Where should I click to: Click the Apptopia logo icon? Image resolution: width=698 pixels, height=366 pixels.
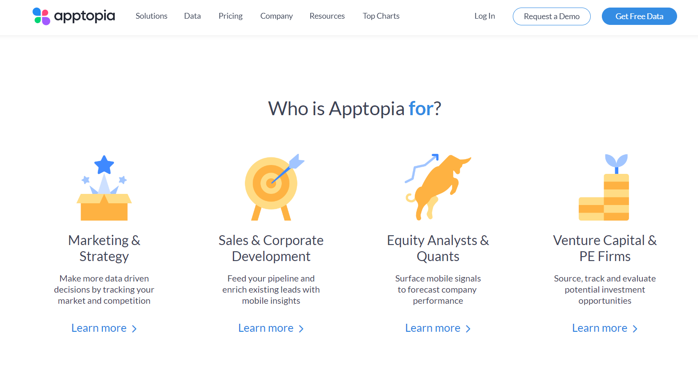point(41,16)
